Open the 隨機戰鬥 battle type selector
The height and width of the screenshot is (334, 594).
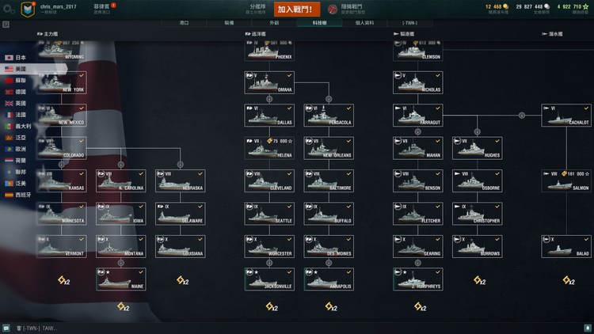pos(345,9)
